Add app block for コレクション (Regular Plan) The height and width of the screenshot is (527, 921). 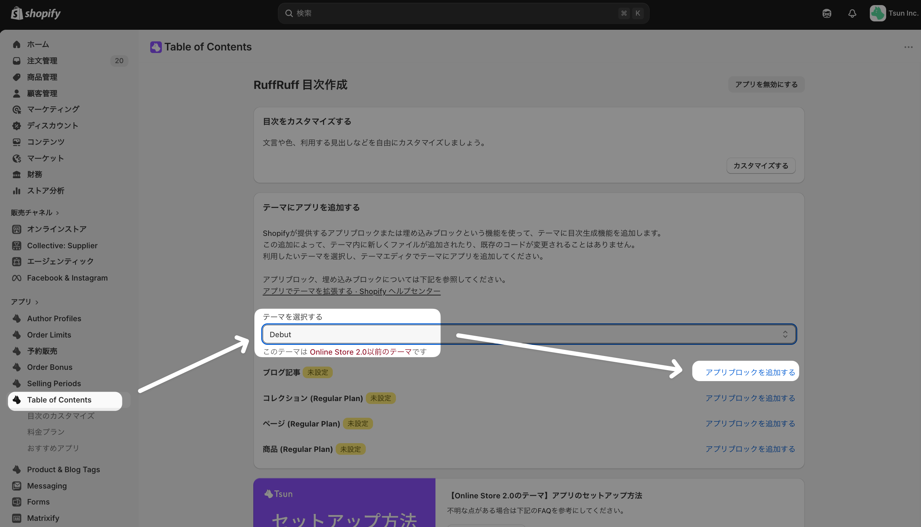[x=750, y=398]
